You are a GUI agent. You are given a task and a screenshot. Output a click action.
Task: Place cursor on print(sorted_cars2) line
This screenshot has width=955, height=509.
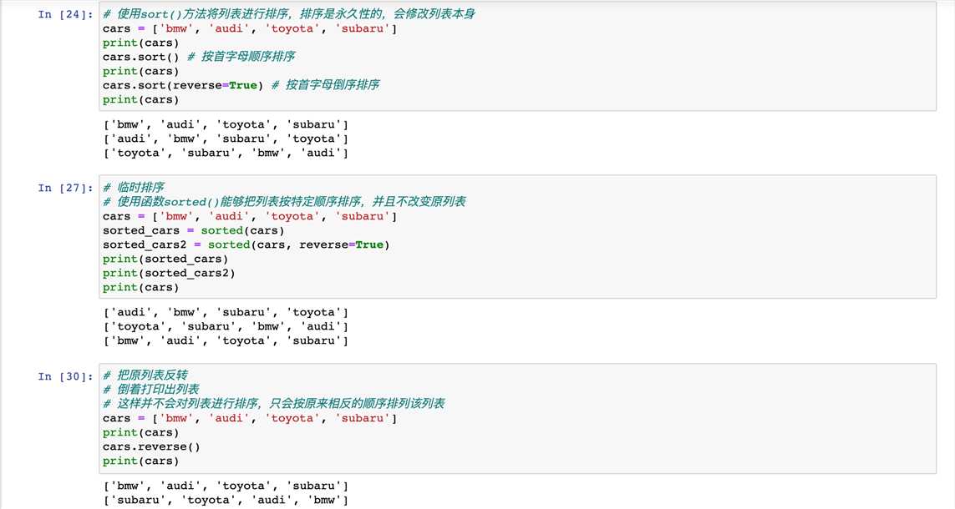point(169,273)
